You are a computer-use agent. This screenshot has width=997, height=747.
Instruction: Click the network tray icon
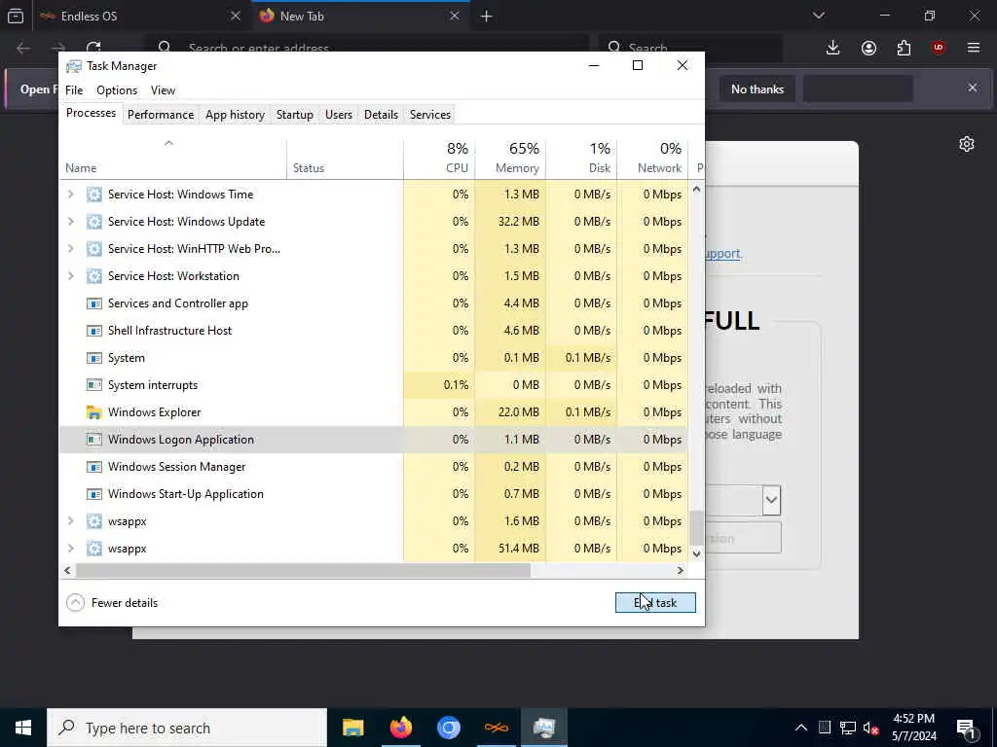click(x=848, y=729)
